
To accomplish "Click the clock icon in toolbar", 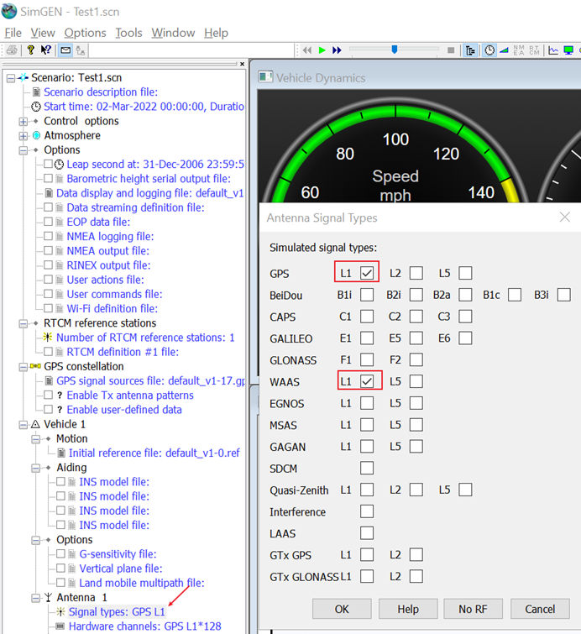I will pos(489,50).
